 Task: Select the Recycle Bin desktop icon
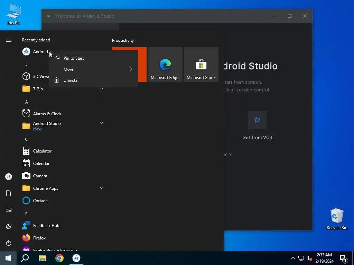pos(337,219)
